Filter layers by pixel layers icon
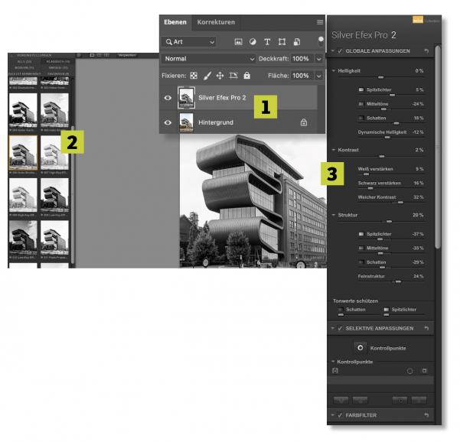Image resolution: width=460 pixels, height=442 pixels. [x=239, y=42]
